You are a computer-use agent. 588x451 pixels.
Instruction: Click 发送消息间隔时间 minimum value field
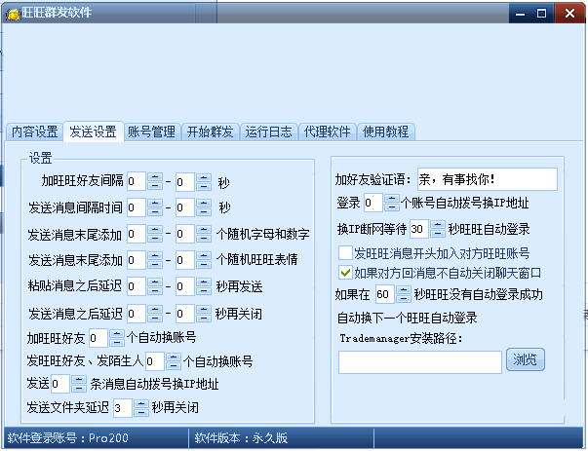click(x=137, y=207)
